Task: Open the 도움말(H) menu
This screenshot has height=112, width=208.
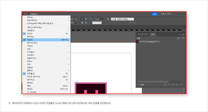Action: point(34,14)
